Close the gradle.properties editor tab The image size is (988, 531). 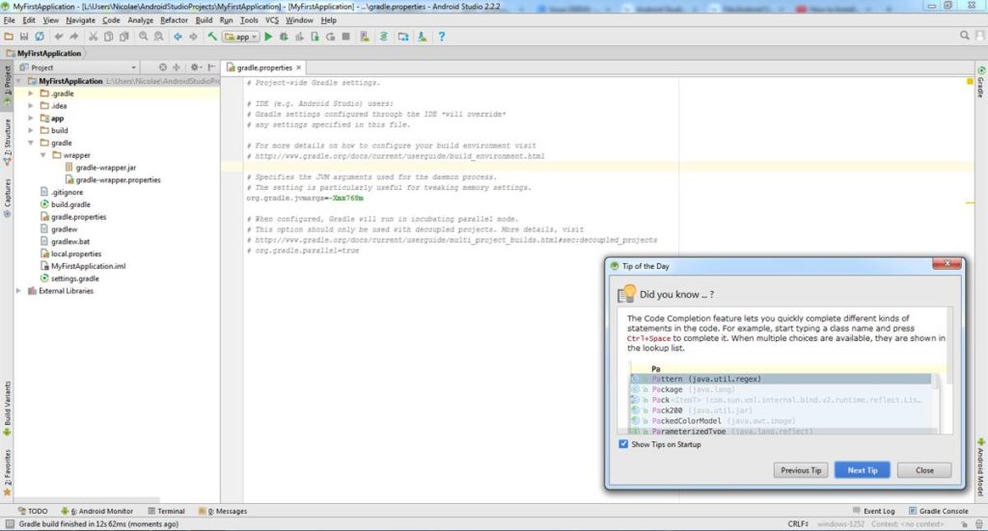(x=299, y=67)
